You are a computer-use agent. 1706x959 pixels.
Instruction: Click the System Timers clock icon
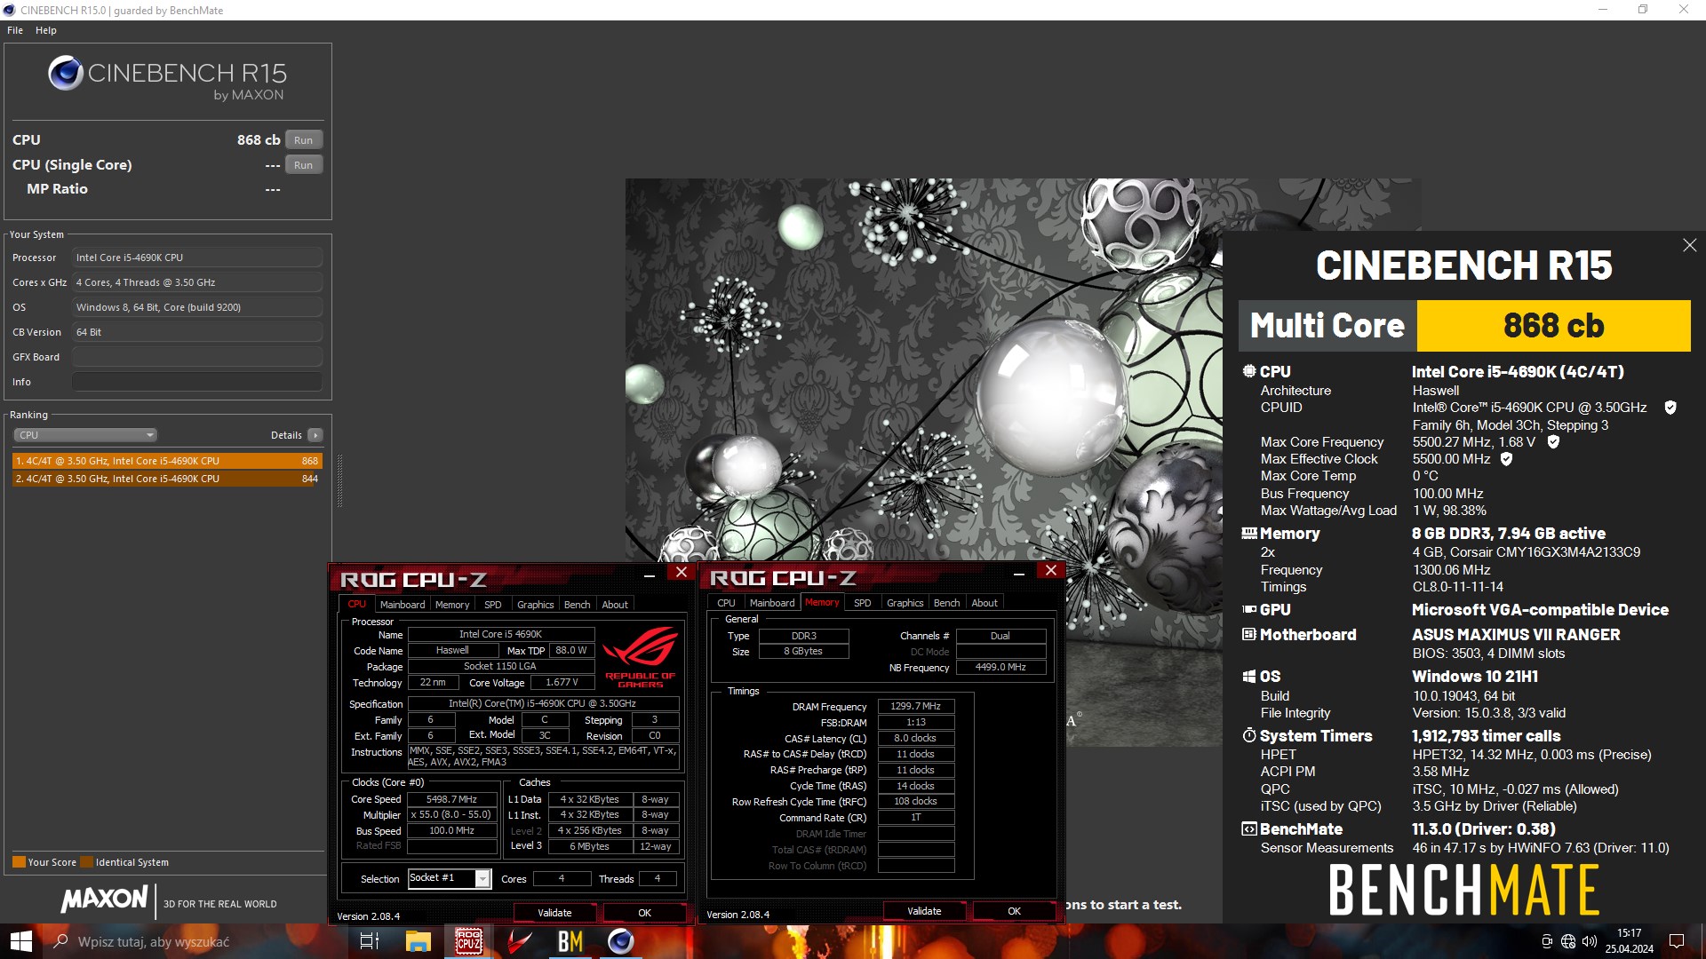tap(1249, 736)
